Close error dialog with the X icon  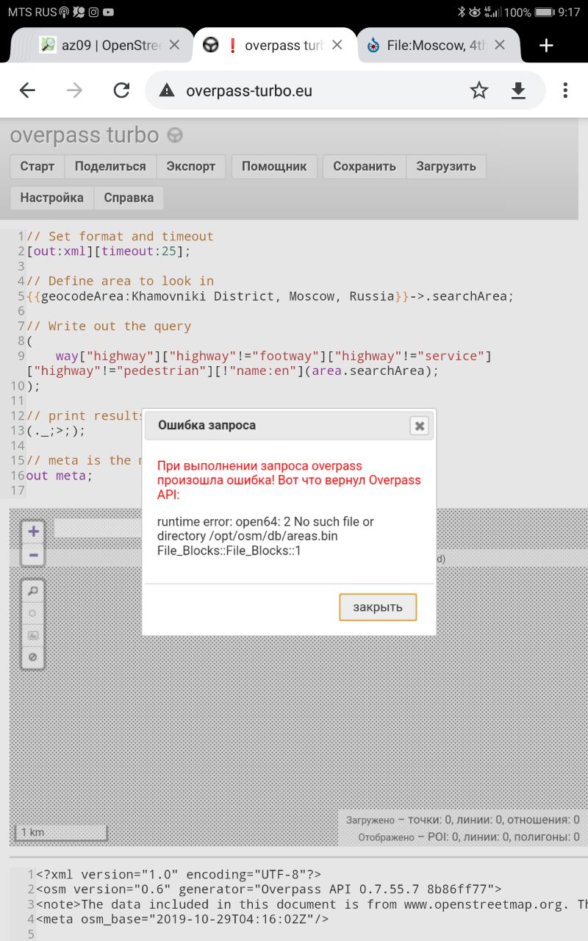[x=419, y=426]
